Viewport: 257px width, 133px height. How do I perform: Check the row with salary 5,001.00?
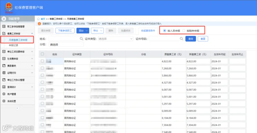tap(42, 96)
